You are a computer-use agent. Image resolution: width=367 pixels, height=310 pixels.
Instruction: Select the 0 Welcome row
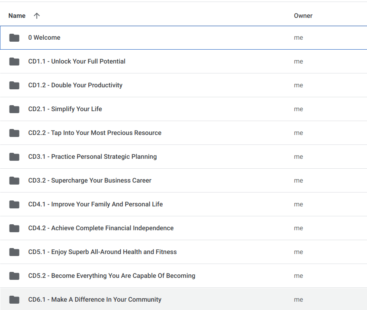44,37
